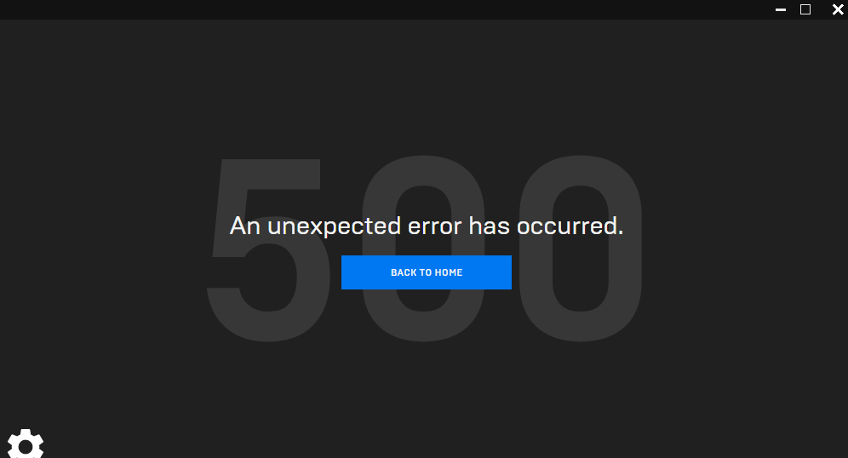
Task: Minimize the launcher window
Action: coord(781,9)
